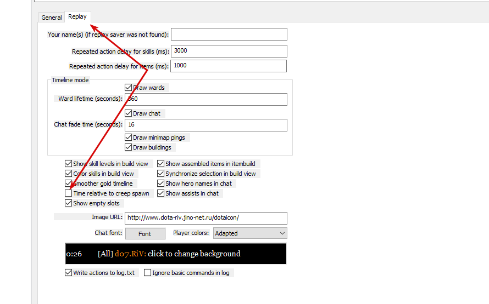Enable Time relative to creep spawn

coord(68,193)
